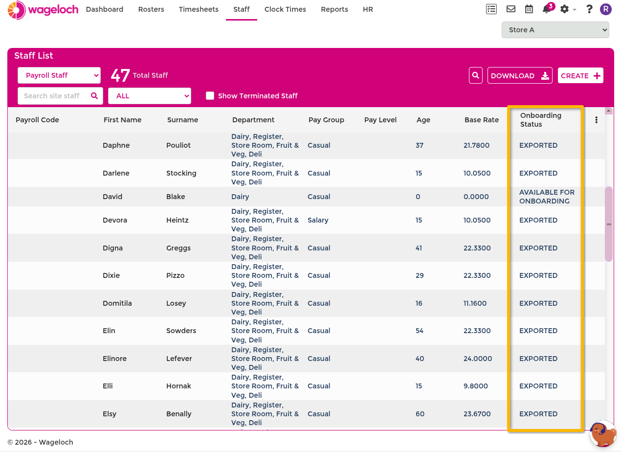Open the ALL filter dropdown

[150, 96]
